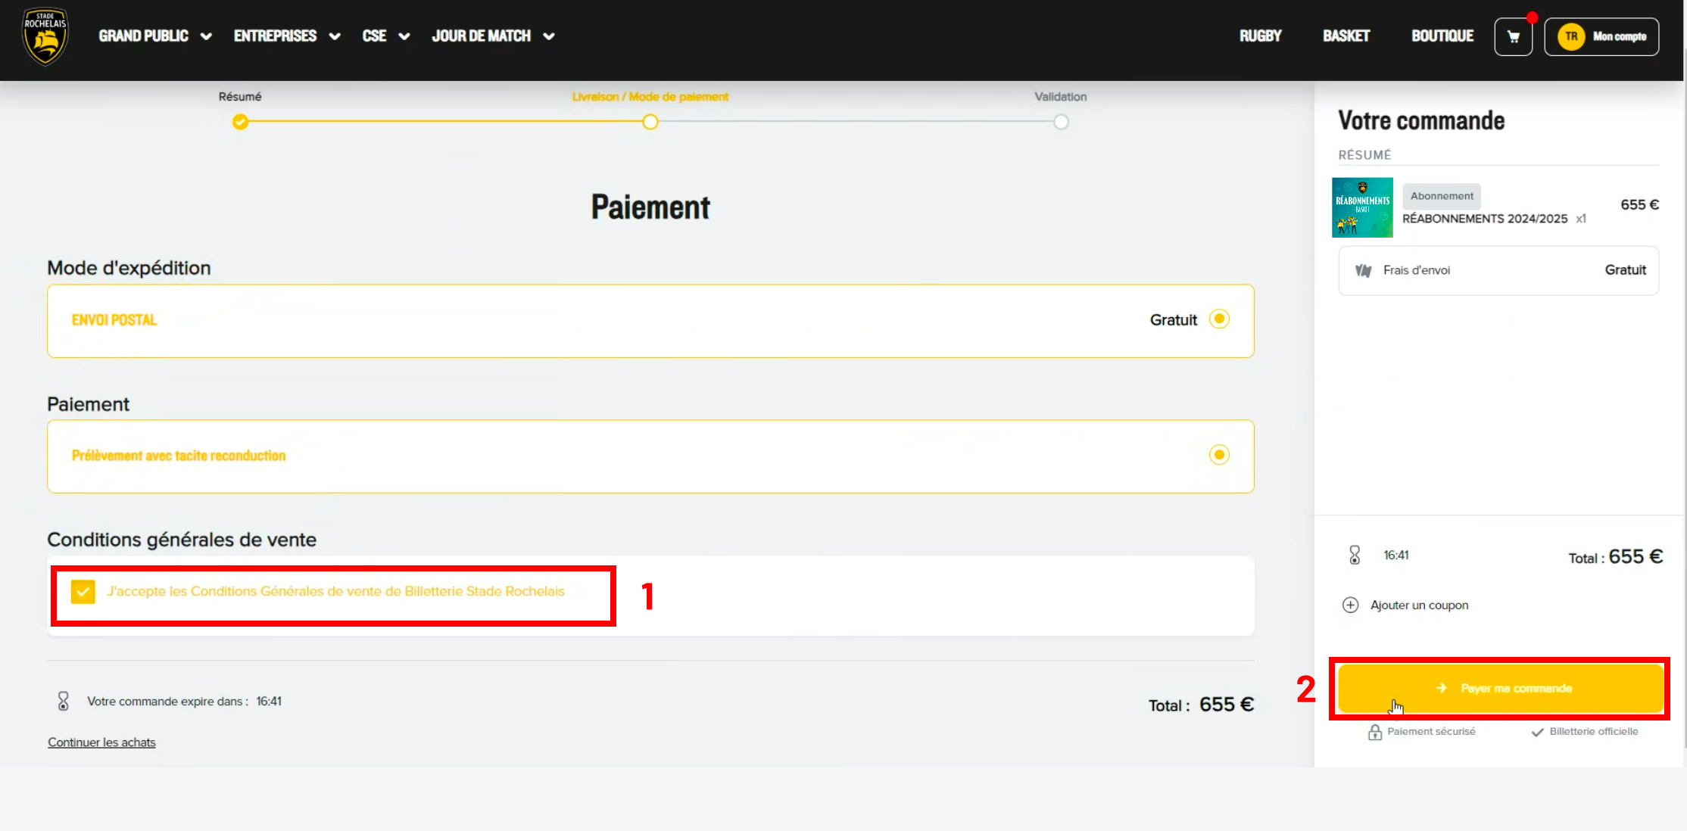The height and width of the screenshot is (831, 1687).
Task: Select the ENVOI POSTAL label
Action: point(114,320)
